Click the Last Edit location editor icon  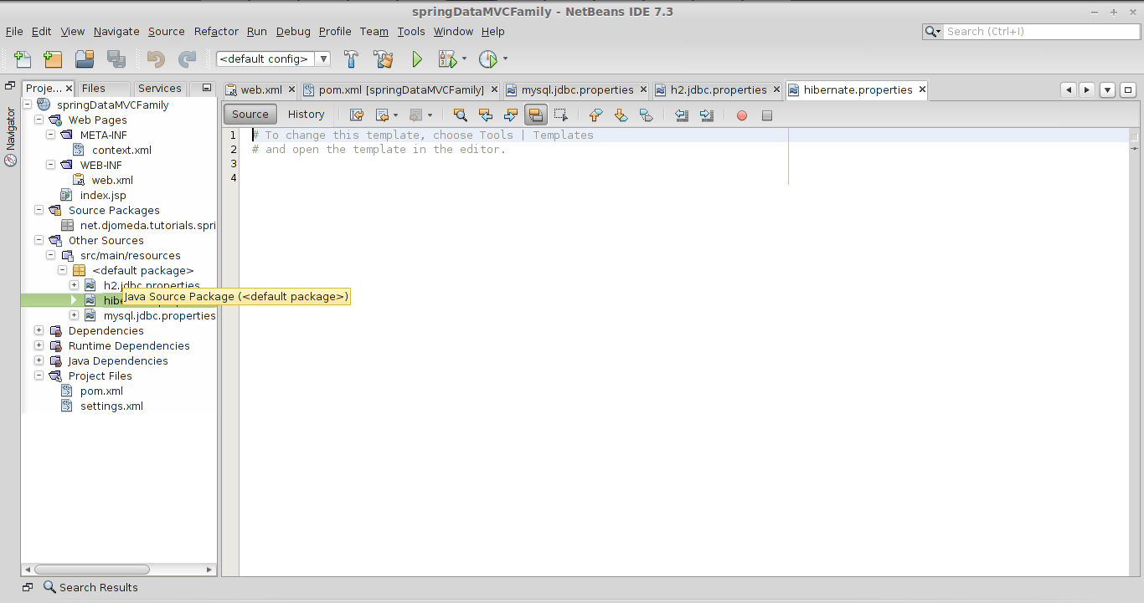[x=356, y=115]
